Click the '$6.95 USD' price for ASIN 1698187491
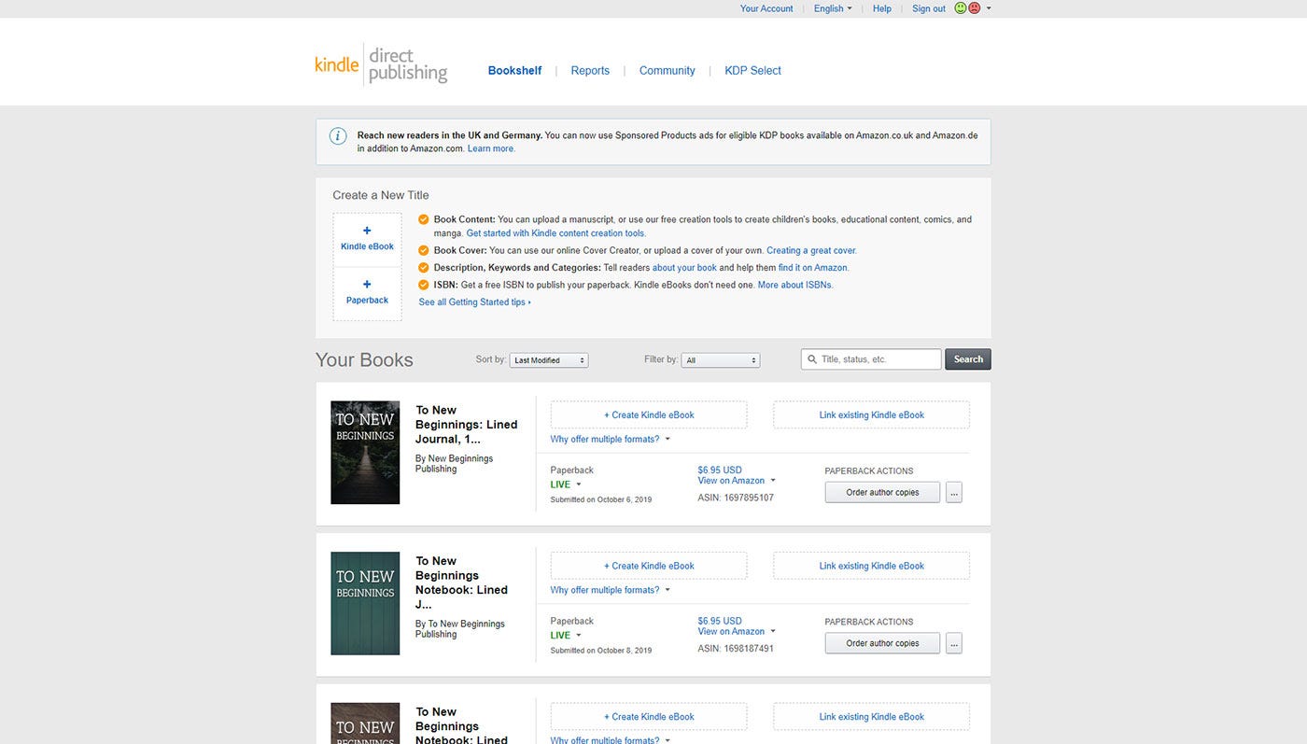 tap(720, 621)
